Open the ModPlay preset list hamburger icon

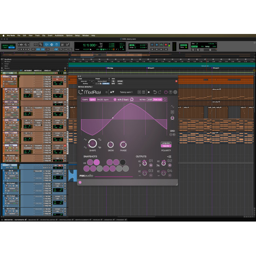pyautogui.click(x=144, y=92)
